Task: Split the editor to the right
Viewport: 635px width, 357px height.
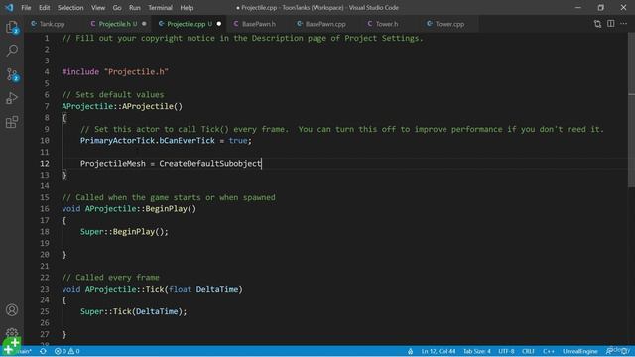Action: 611,24
